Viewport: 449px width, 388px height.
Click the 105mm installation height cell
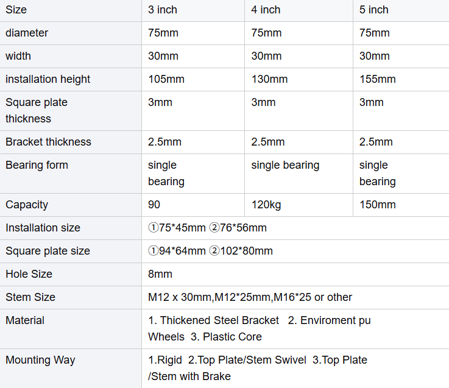tap(193, 79)
